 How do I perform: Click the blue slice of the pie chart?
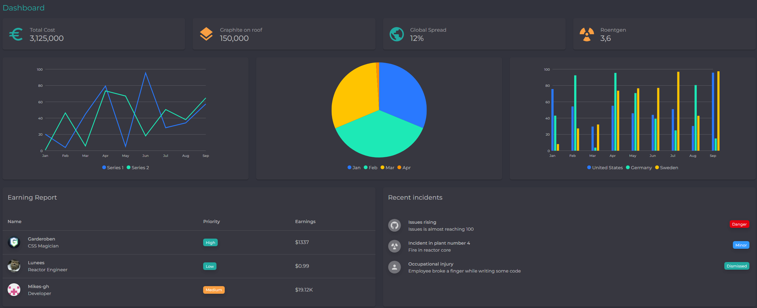(x=403, y=95)
